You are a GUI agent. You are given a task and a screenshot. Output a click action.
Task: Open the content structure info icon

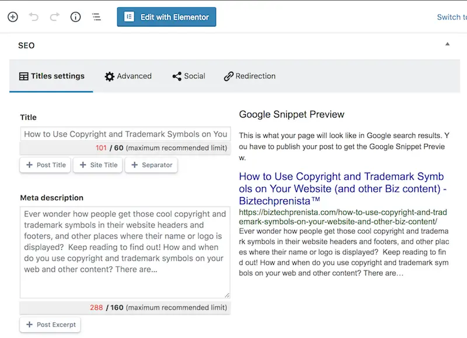(x=75, y=17)
